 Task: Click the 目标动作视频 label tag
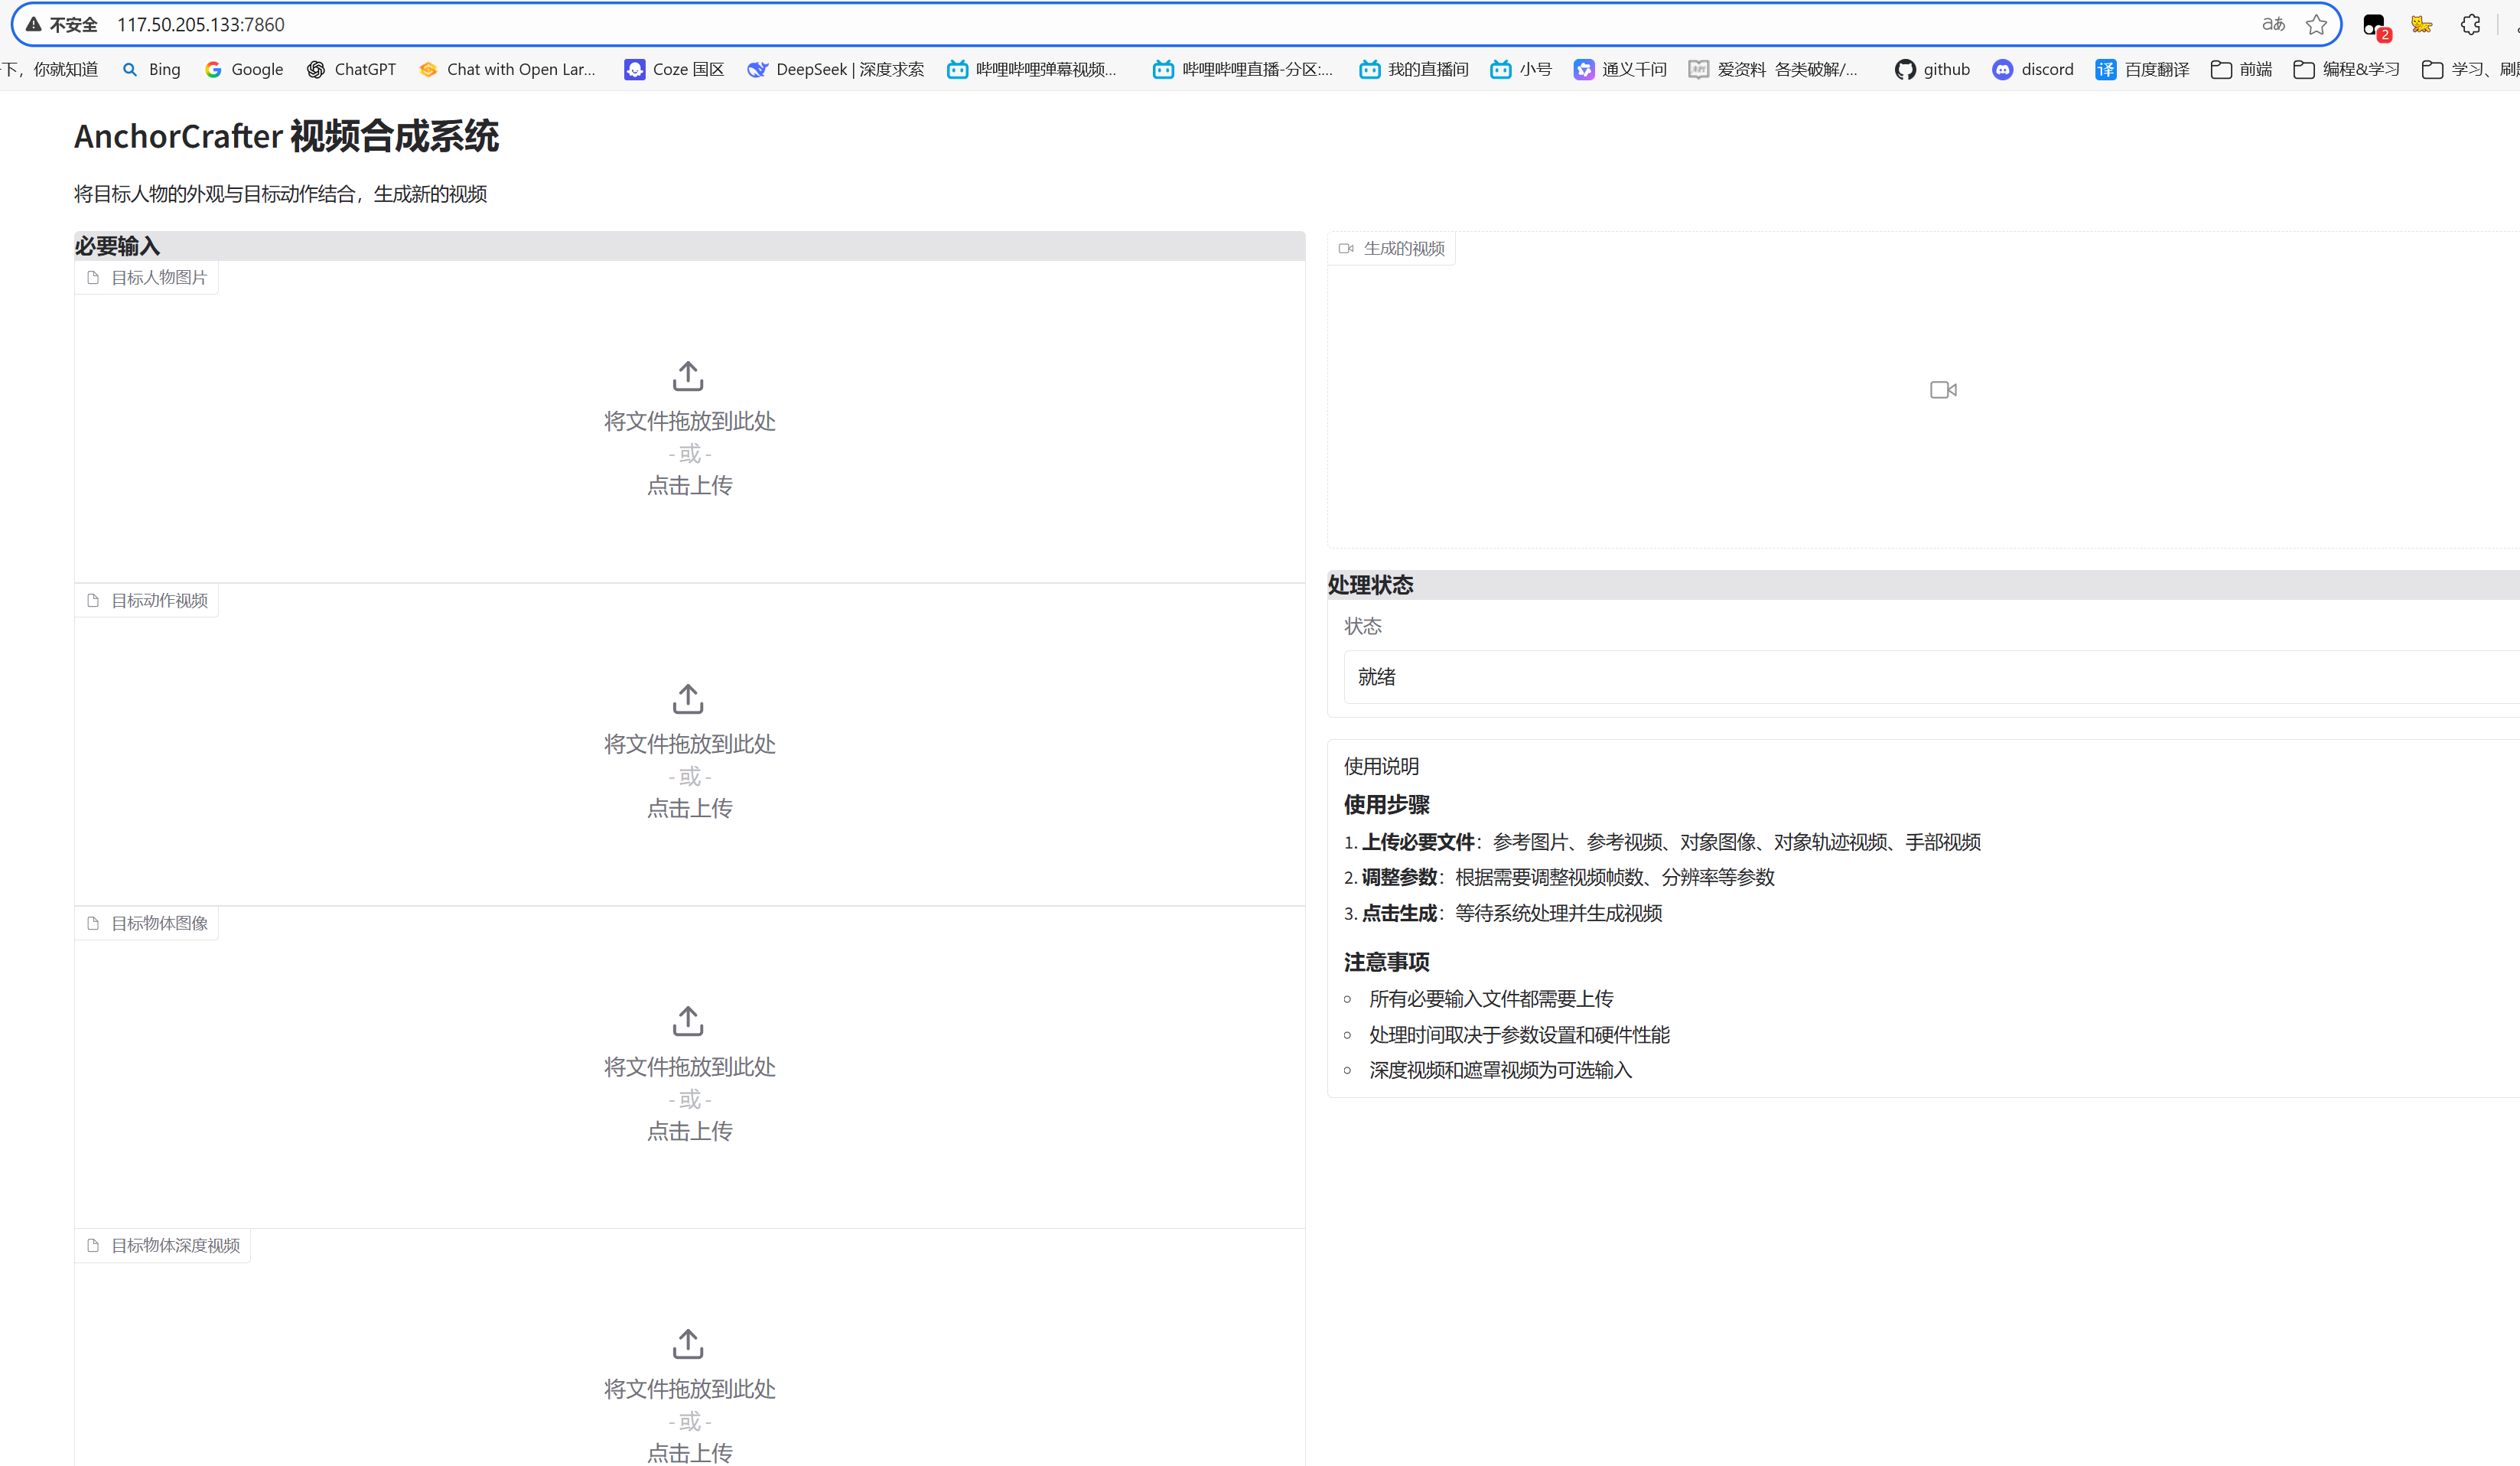147,601
